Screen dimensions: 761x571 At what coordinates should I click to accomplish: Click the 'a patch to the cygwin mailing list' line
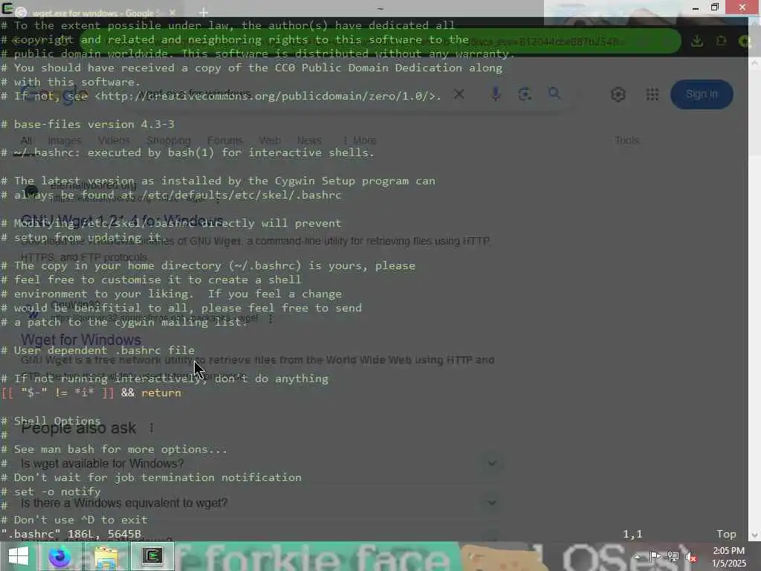point(124,322)
